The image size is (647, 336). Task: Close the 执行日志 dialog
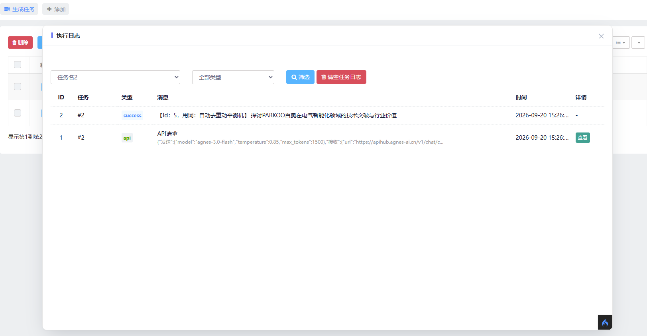click(601, 36)
